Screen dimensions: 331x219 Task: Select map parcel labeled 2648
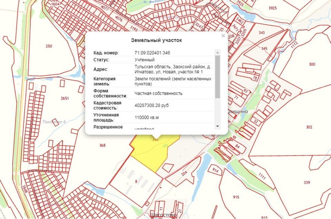pyautogui.click(x=25, y=189)
